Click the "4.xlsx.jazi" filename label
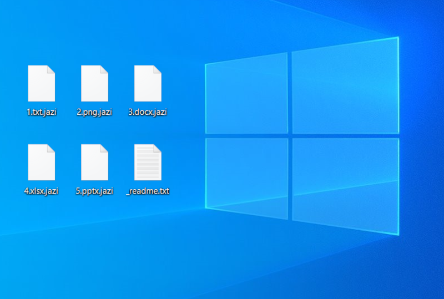 (41, 191)
